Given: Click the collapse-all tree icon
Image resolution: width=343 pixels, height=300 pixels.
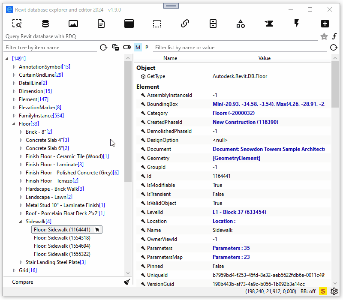Looking at the screenshot, I should tap(115, 48).
